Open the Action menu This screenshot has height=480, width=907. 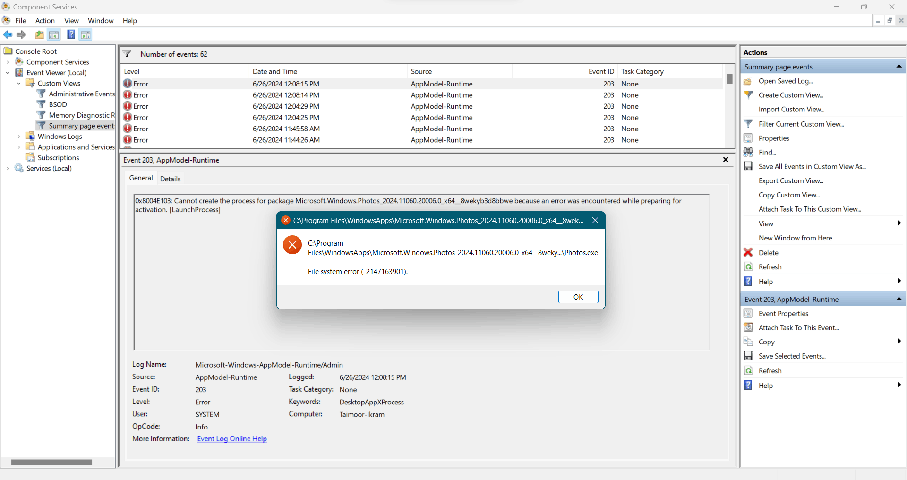pyautogui.click(x=45, y=21)
